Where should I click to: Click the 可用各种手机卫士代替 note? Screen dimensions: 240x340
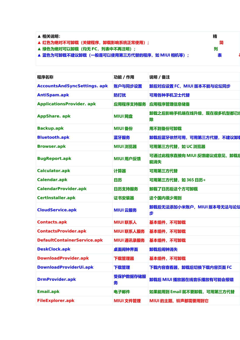(170, 95)
